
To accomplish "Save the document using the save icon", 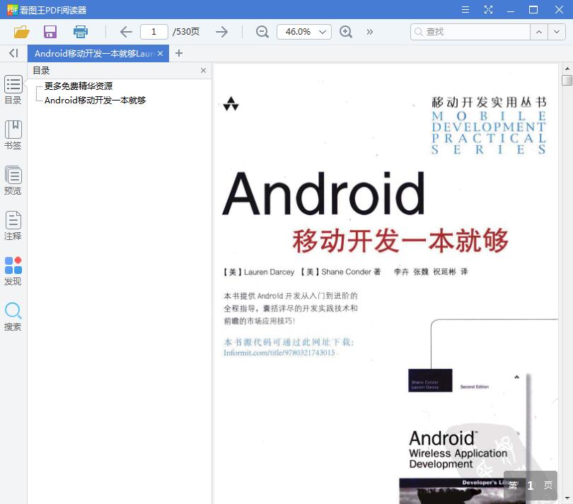I will coord(50,32).
